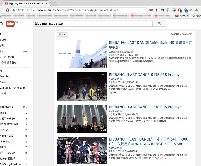Open 'BIGBANG - LAST DANCE 0115 SBS Inkigayo' title
The image size is (201, 166).
click(x=145, y=75)
